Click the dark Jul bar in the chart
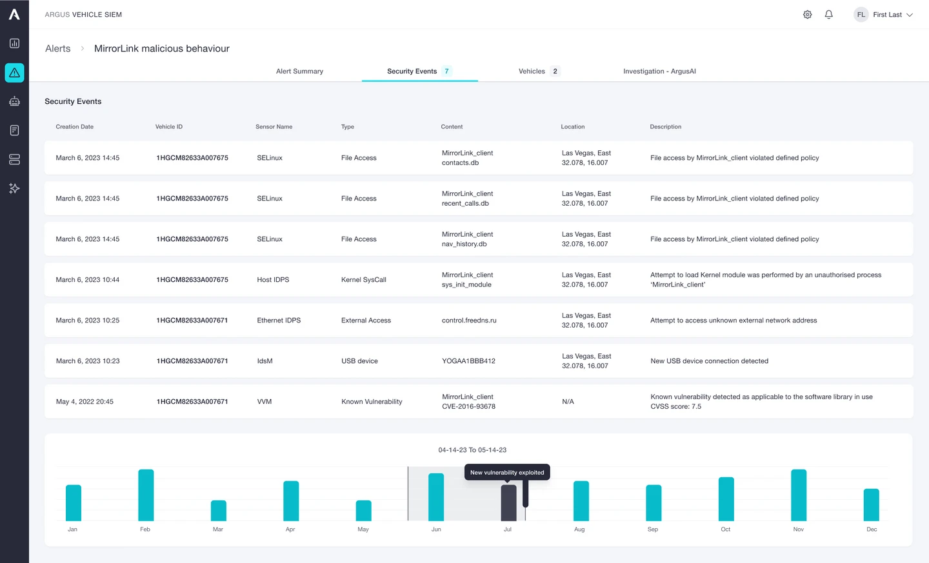Screen dimensions: 929x563 pyautogui.click(x=508, y=503)
